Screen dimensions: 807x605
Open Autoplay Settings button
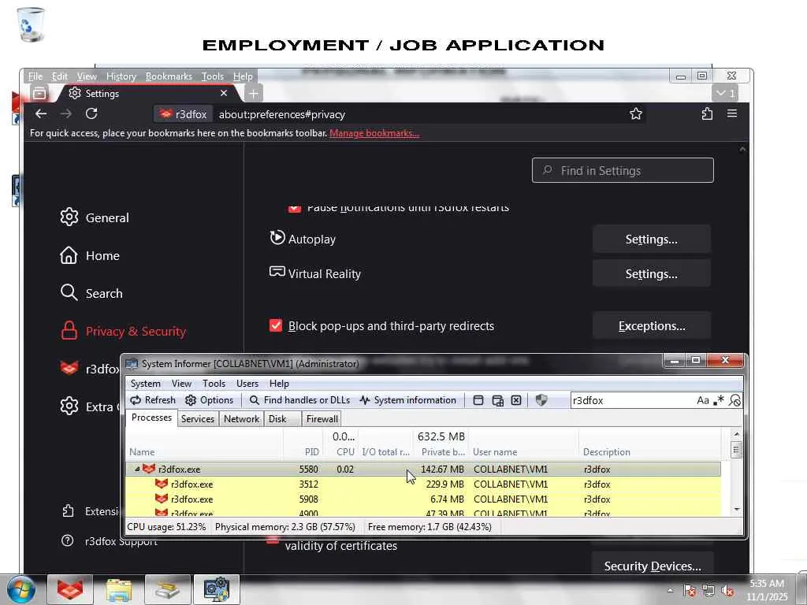(x=651, y=239)
